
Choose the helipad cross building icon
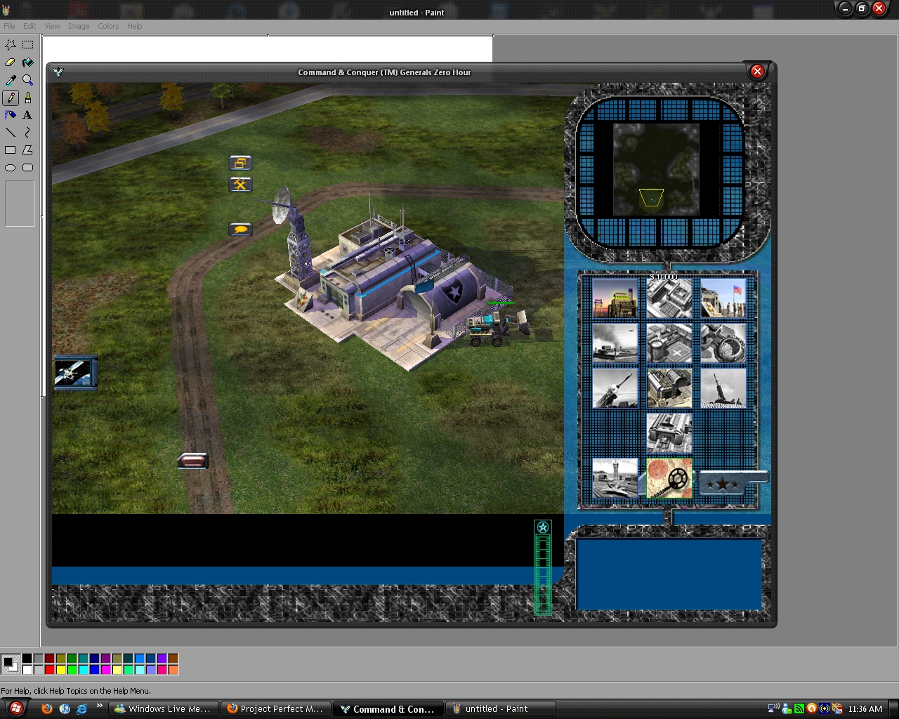point(669,343)
